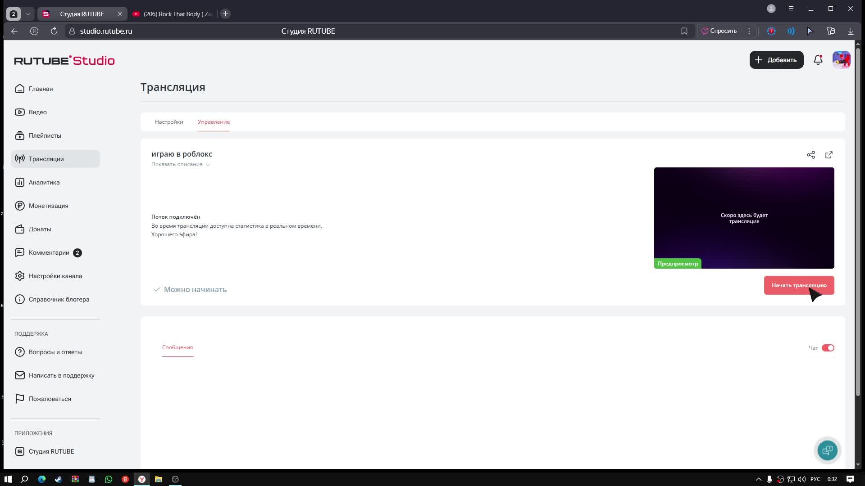Viewport: 865px width, 486px height.
Task: Click the stream preview thumbnail
Action: [744, 218]
